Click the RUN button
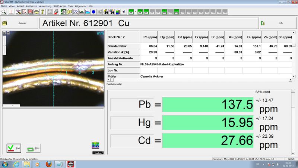 [x=33, y=148]
